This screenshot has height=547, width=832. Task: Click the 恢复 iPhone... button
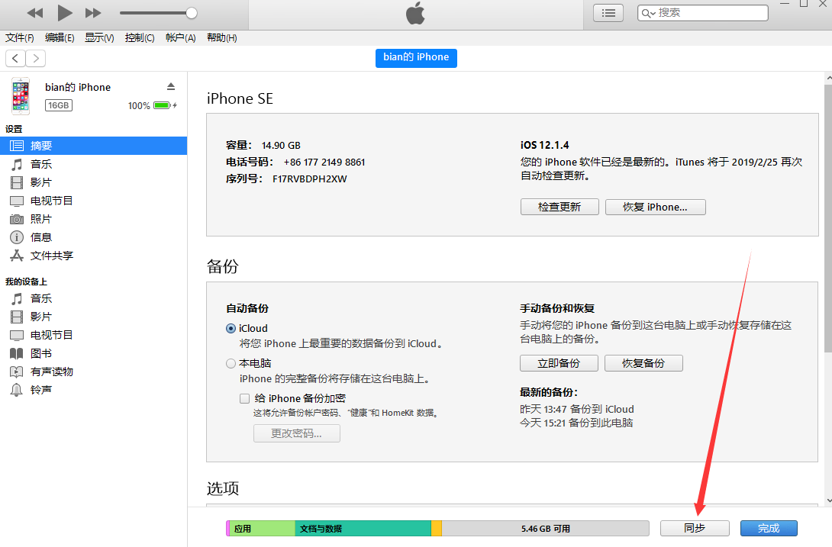(656, 207)
